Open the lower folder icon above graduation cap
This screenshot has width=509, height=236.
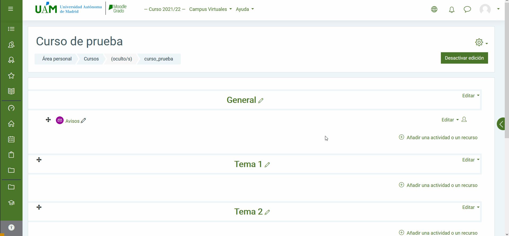tap(11, 187)
